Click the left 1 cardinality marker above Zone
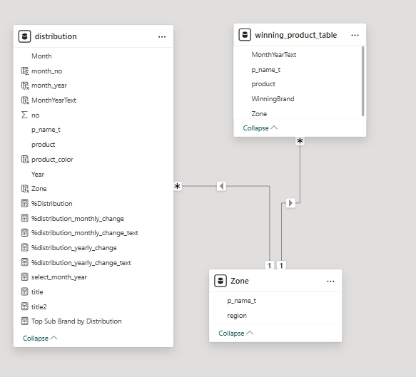416x377 pixels. tap(270, 265)
